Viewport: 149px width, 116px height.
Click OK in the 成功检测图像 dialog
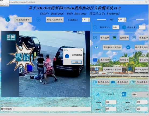(77, 62)
